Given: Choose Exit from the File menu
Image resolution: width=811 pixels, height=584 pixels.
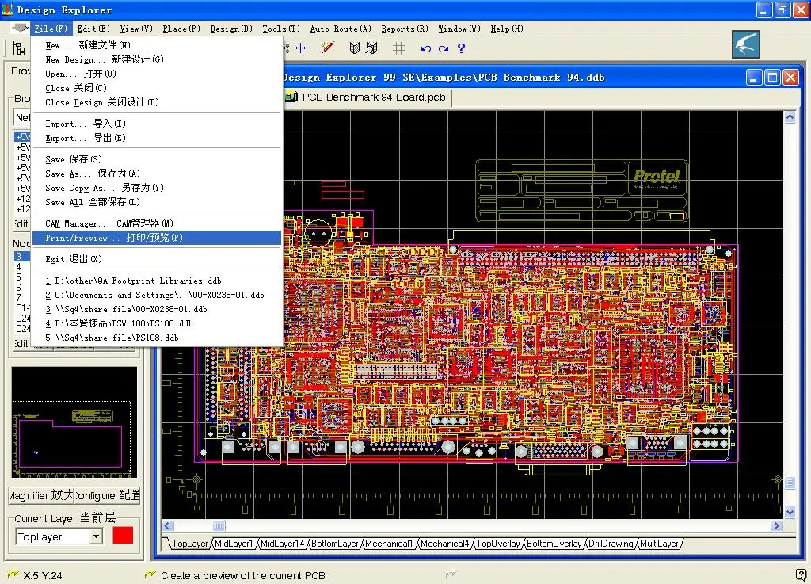Looking at the screenshot, I should coord(156,259).
